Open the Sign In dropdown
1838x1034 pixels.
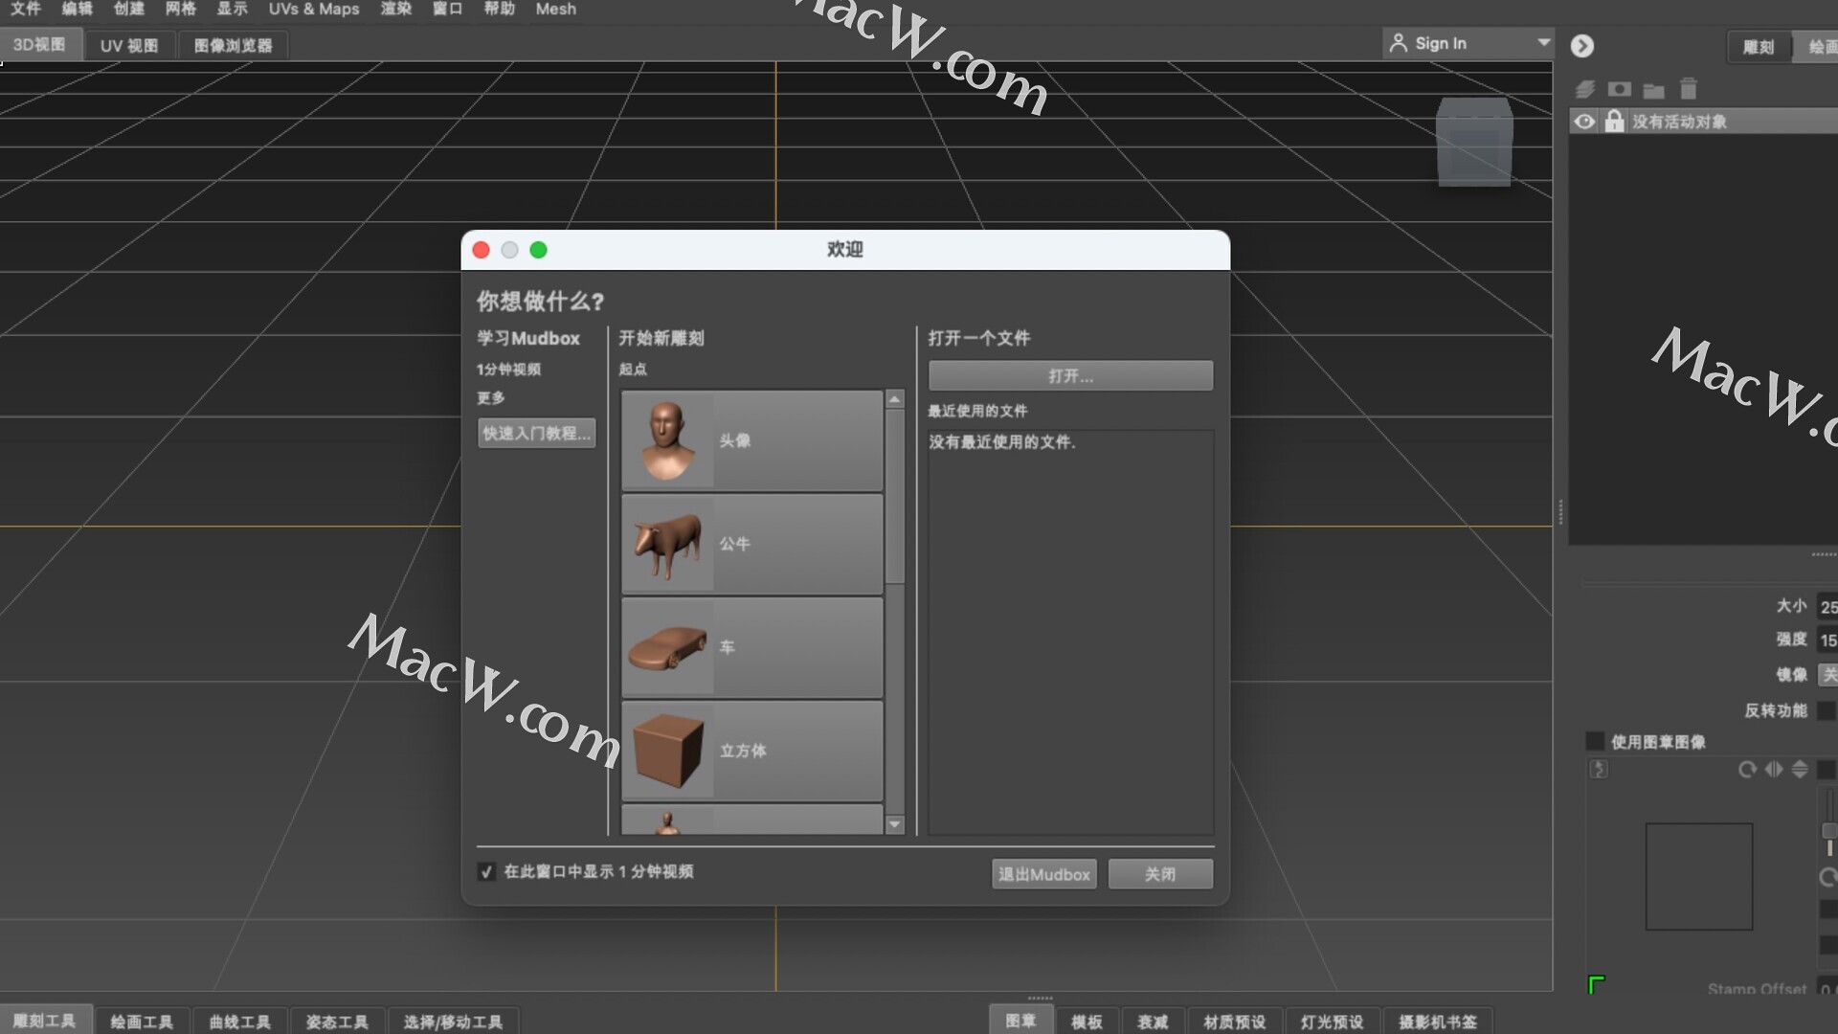(1467, 43)
